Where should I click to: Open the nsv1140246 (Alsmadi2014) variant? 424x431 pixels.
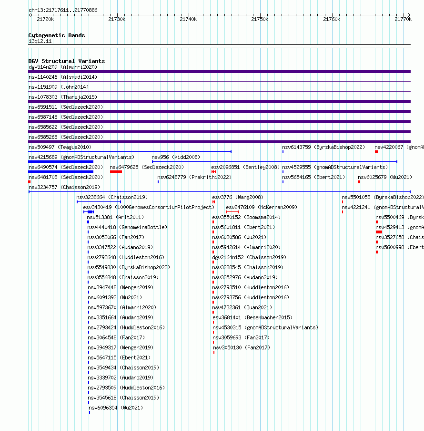pos(63,77)
